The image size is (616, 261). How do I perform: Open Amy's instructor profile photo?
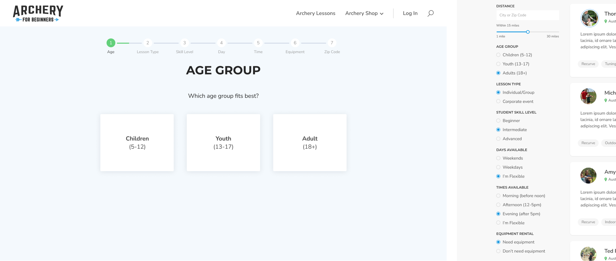point(588,176)
